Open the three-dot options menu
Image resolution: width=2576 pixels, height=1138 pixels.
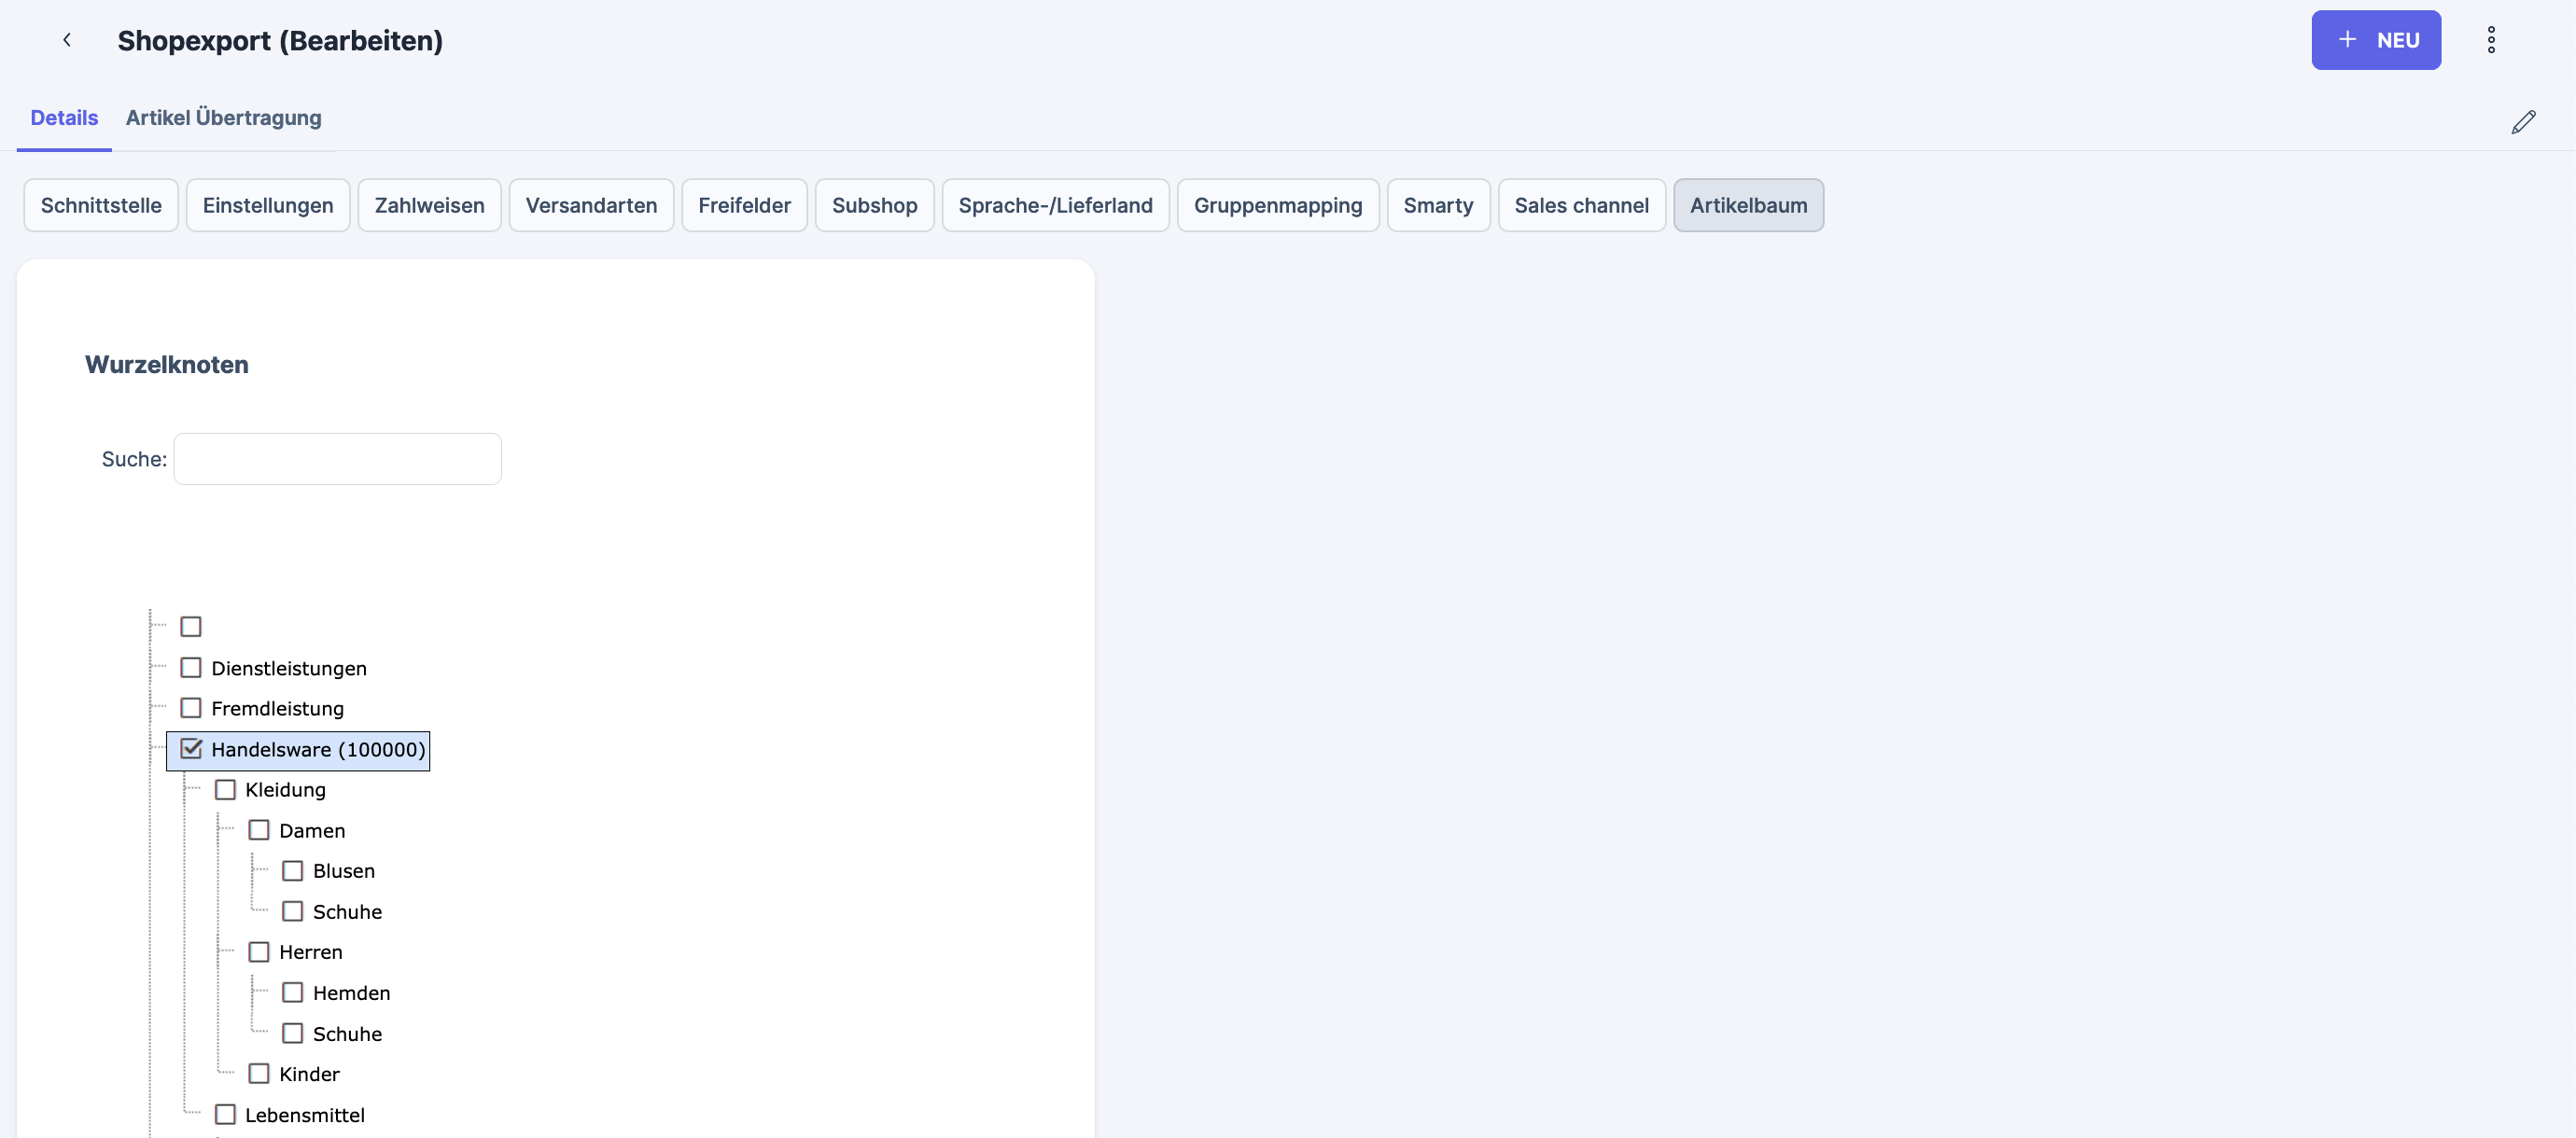point(2491,40)
